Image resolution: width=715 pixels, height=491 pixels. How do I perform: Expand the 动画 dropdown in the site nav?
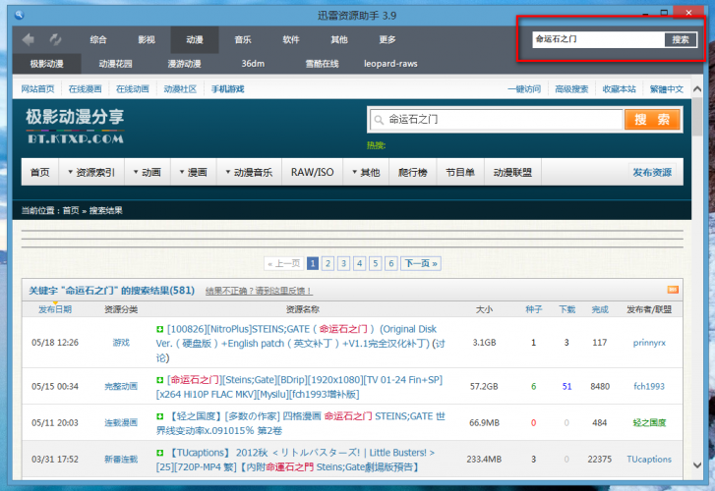[146, 172]
